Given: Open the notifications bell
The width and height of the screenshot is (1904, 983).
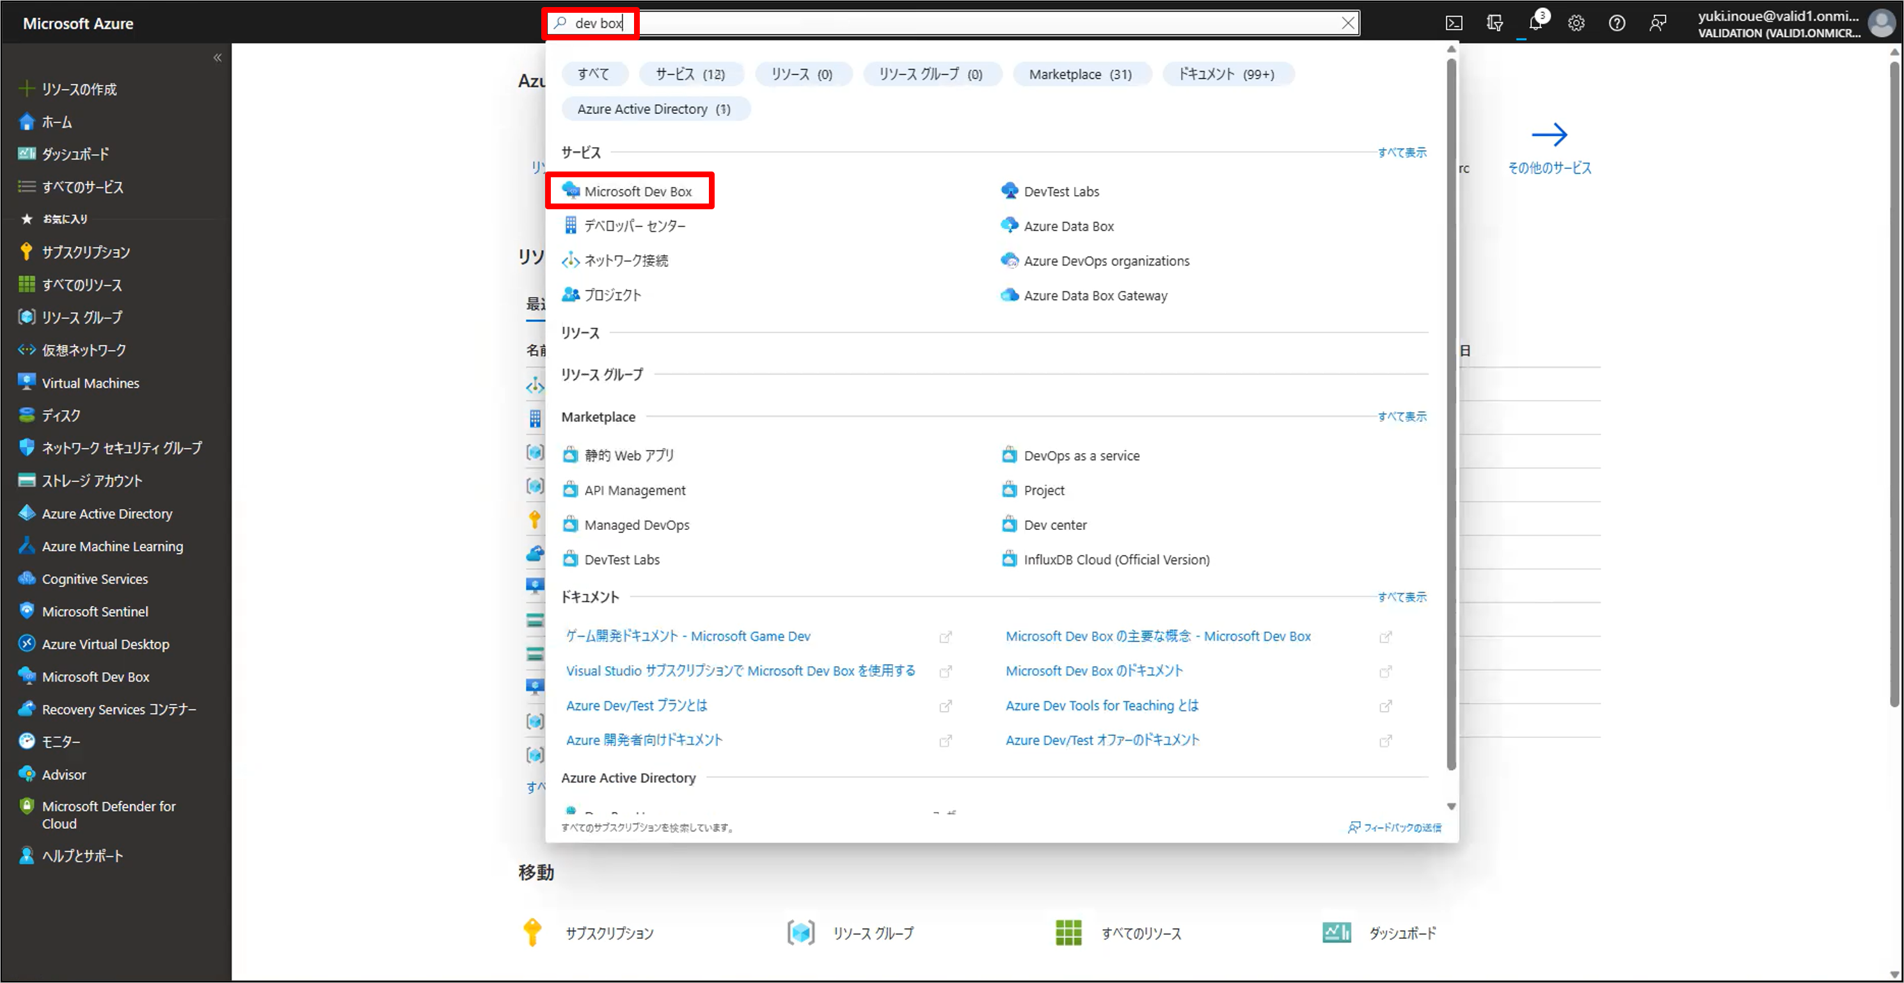Looking at the screenshot, I should (1535, 23).
